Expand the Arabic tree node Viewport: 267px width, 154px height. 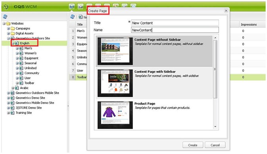13,88
